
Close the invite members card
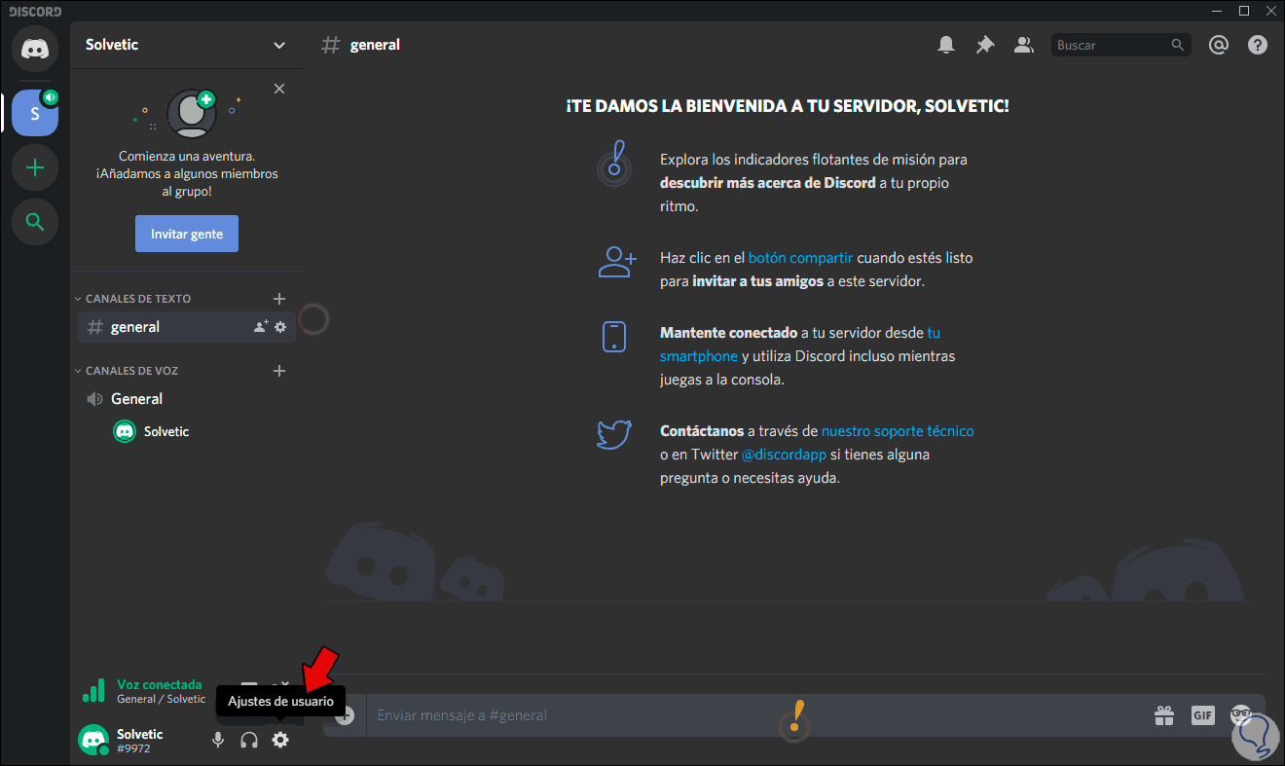(279, 89)
